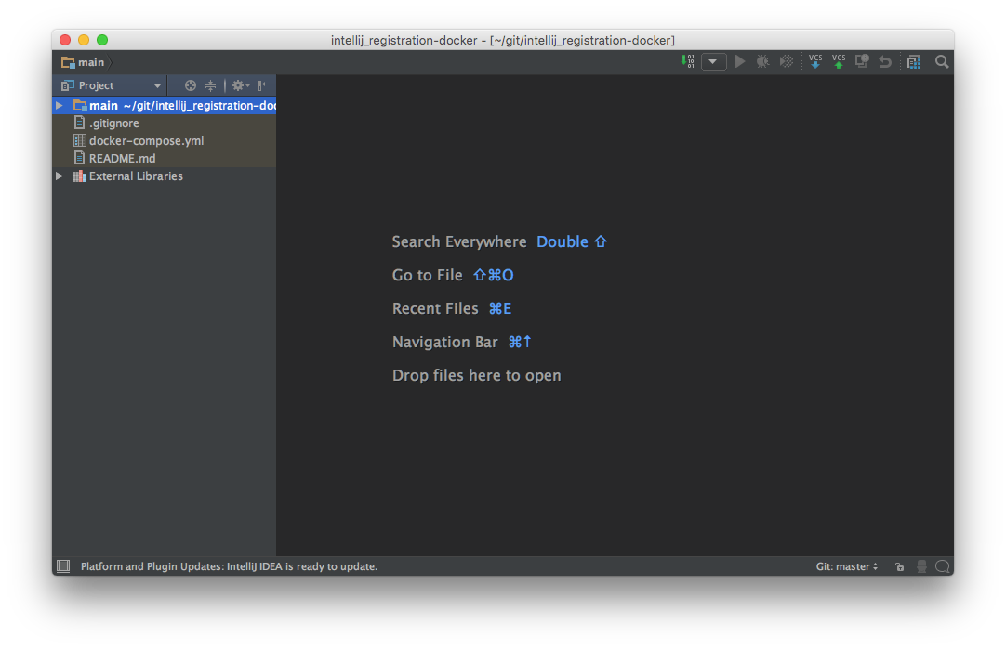Select the docker-compose.yml file
The height and width of the screenshot is (650, 1006).
click(x=146, y=141)
